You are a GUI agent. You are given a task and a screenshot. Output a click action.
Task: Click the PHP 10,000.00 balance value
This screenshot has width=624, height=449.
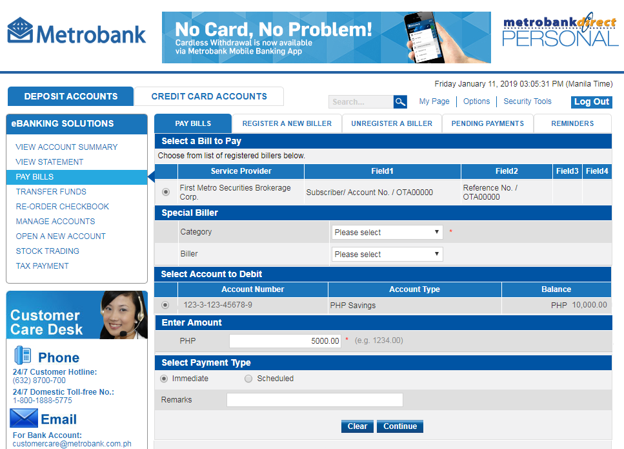(579, 305)
